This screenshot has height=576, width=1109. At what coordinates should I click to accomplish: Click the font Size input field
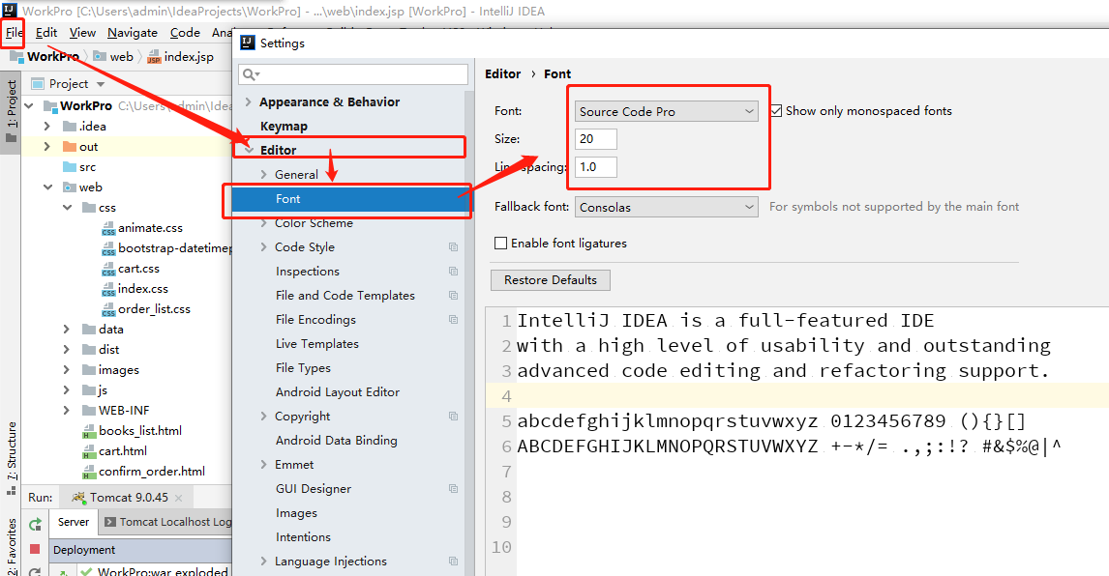pos(595,139)
